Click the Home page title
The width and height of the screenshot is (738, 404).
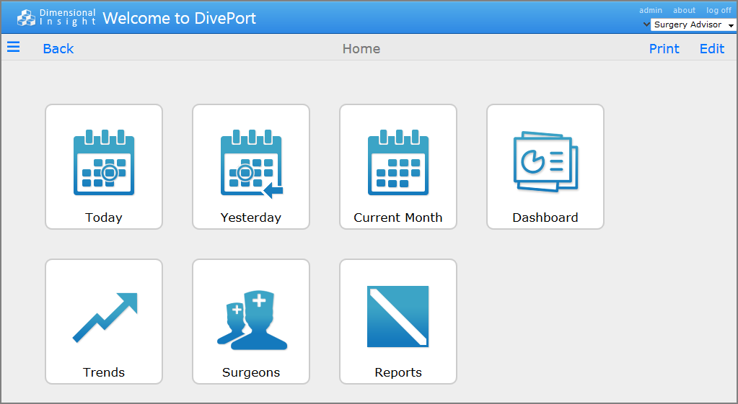[x=361, y=49]
